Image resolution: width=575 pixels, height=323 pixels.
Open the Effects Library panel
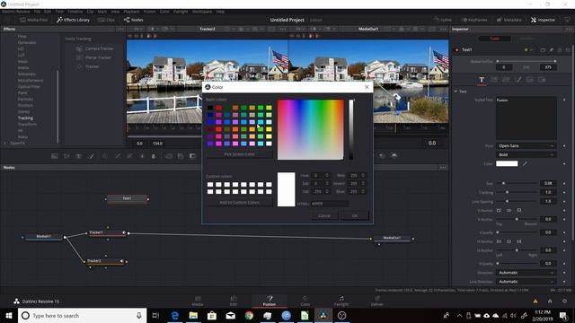pos(73,20)
